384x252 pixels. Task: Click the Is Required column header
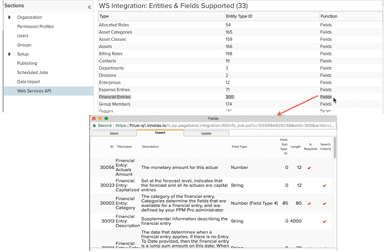[x=310, y=147]
